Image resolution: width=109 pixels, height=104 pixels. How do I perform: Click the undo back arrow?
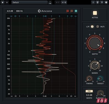pos(3,2)
